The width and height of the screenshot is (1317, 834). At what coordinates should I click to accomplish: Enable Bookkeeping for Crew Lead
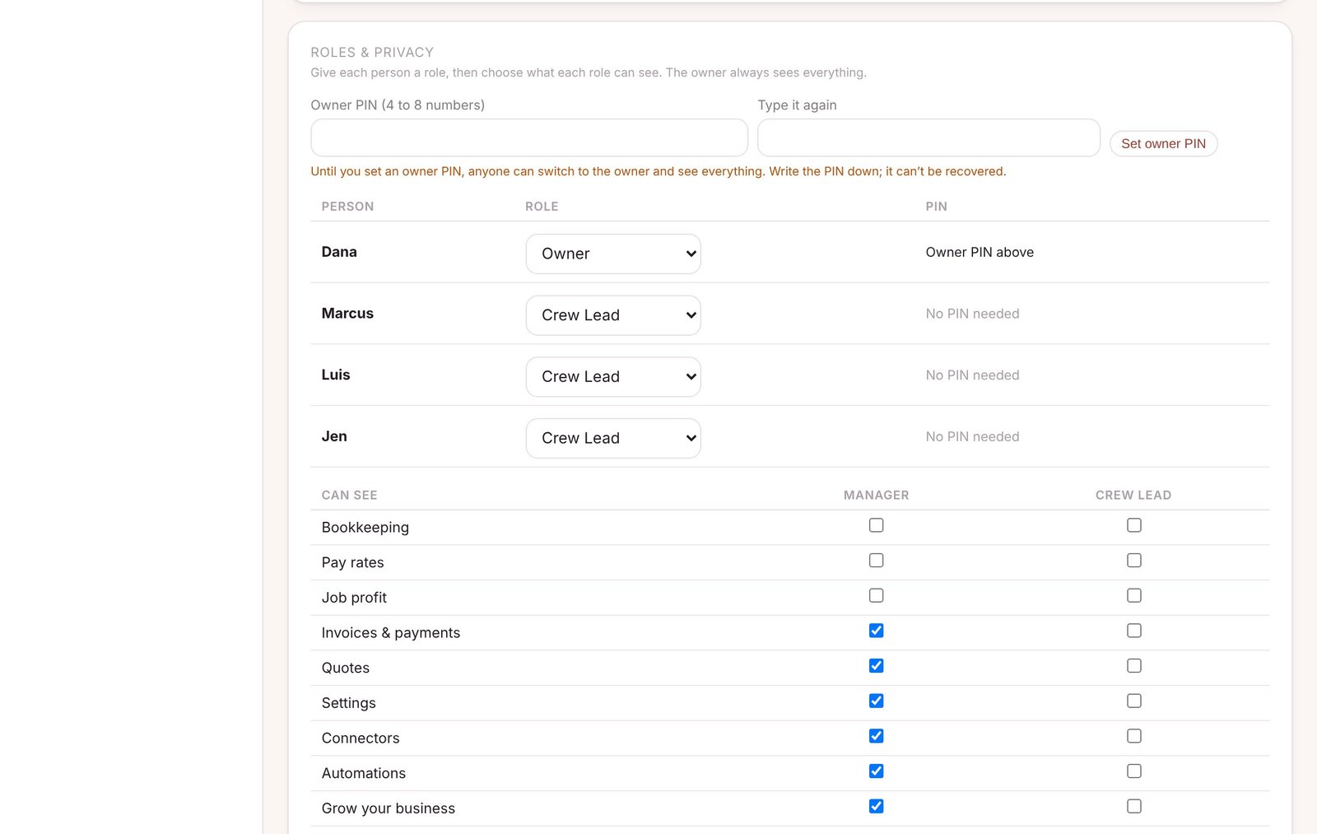[x=1134, y=525]
